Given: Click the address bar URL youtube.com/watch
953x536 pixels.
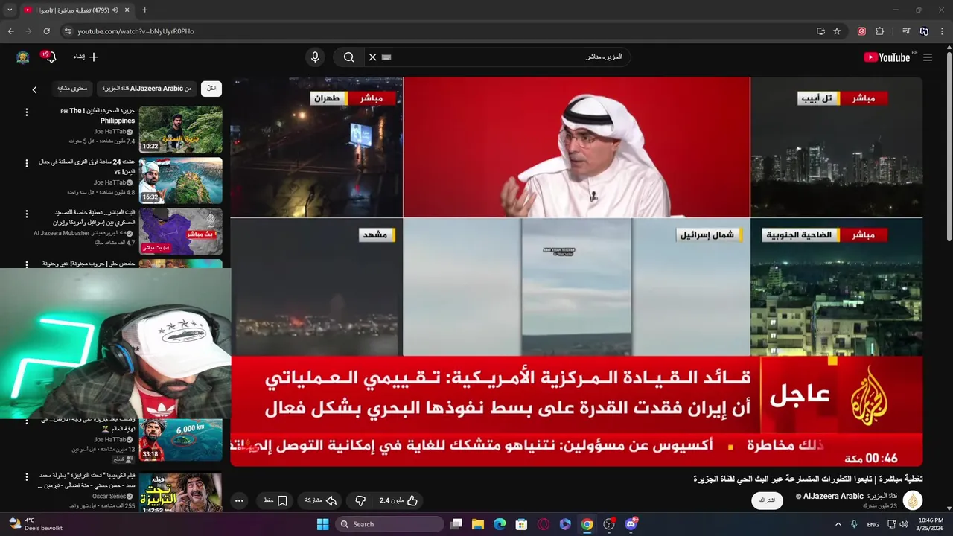Looking at the screenshot, I should pyautogui.click(x=136, y=31).
